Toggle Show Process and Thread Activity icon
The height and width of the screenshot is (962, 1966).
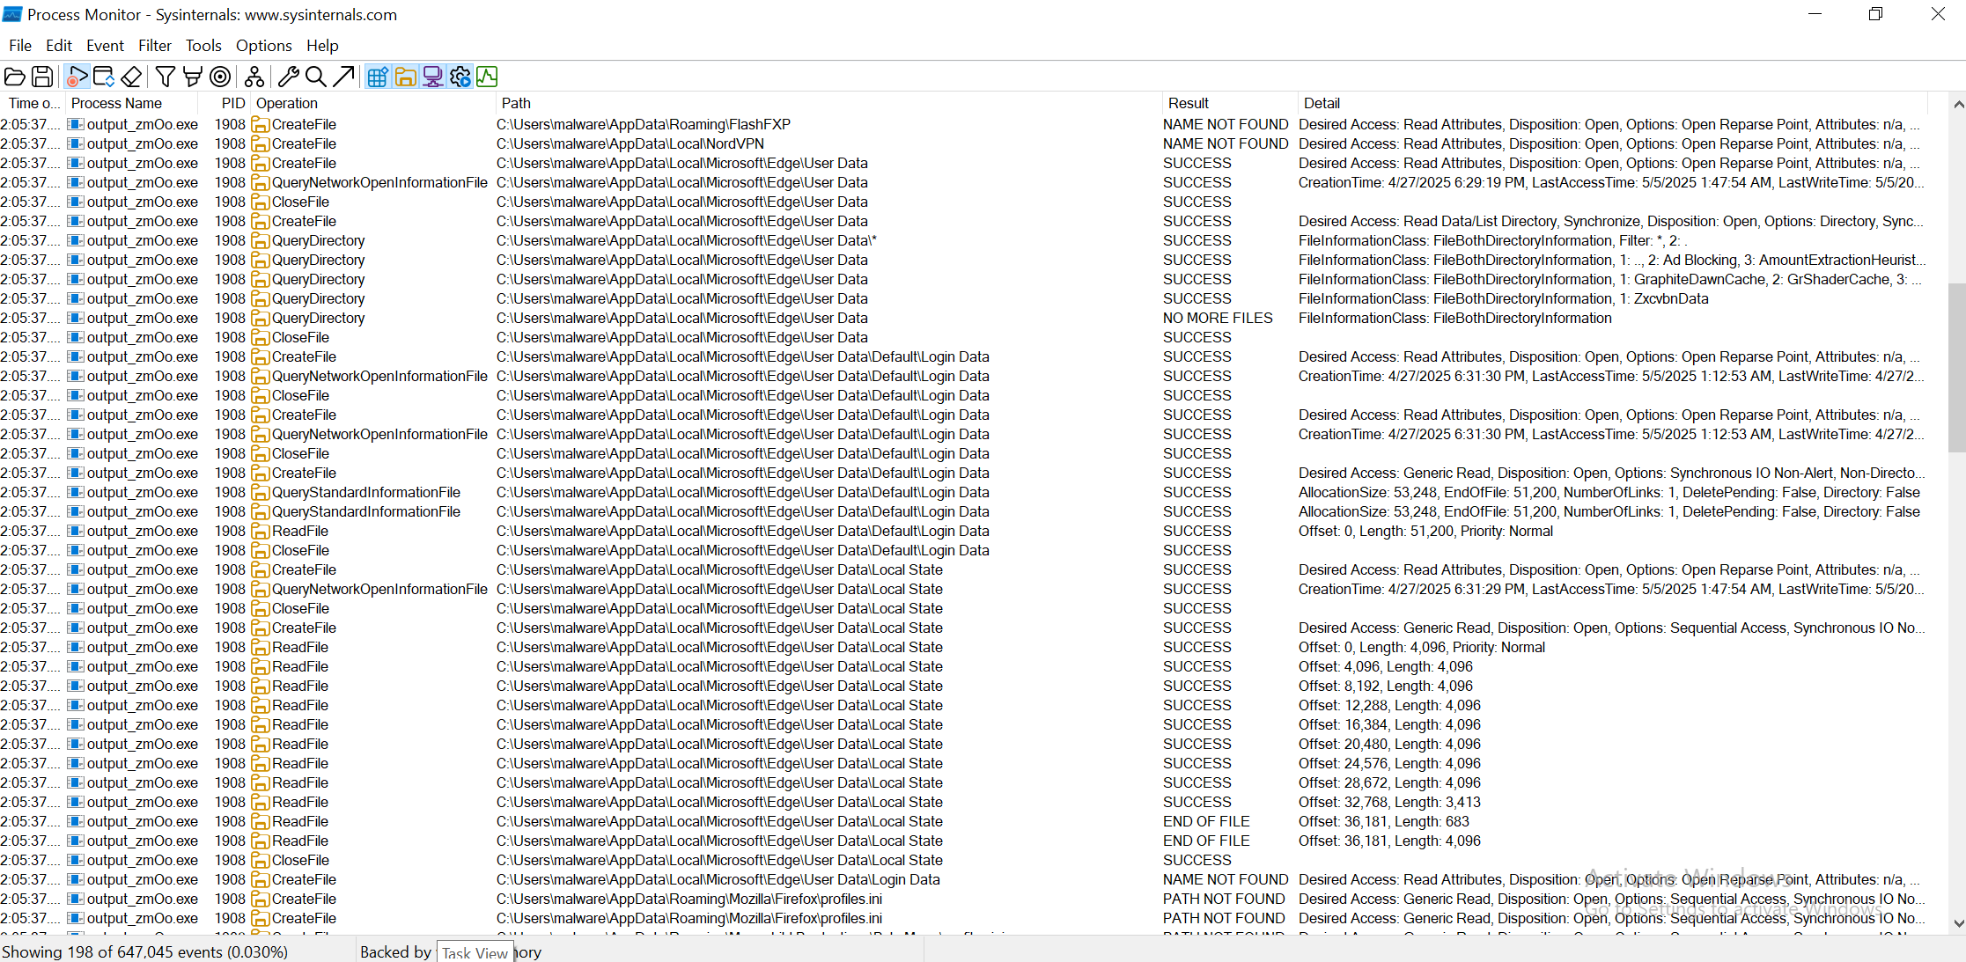460,77
